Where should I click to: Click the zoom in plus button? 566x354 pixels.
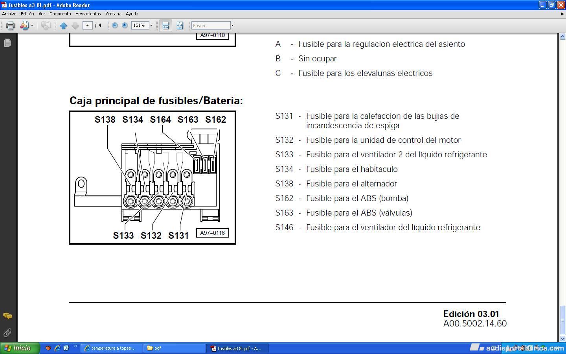[125, 25]
